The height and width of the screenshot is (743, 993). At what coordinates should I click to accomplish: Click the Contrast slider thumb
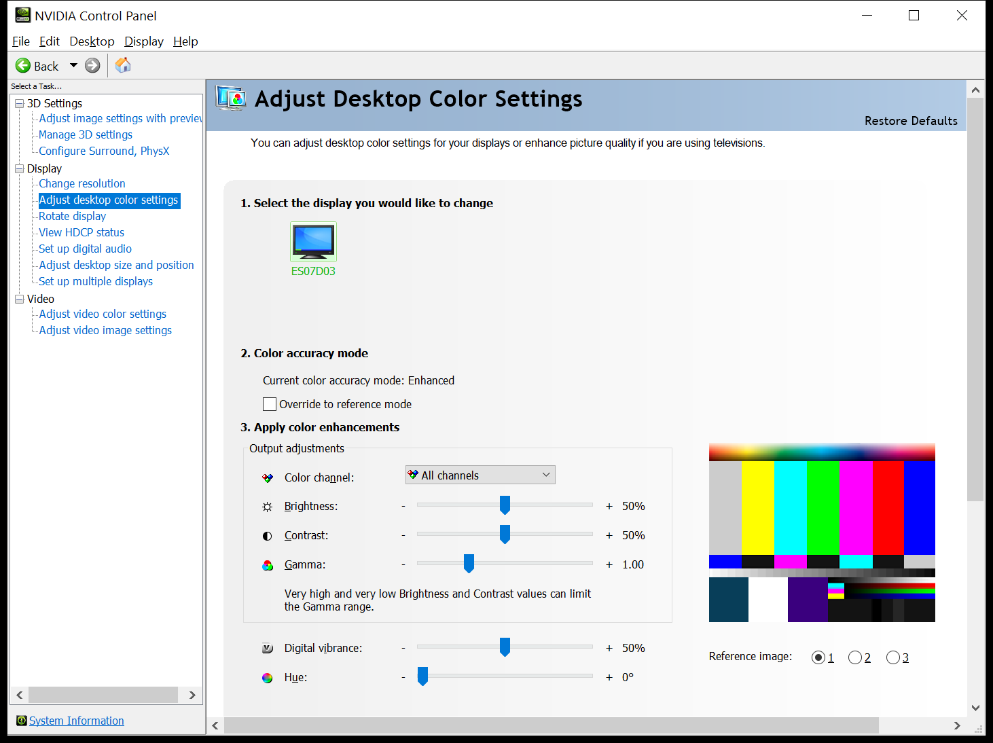point(505,534)
